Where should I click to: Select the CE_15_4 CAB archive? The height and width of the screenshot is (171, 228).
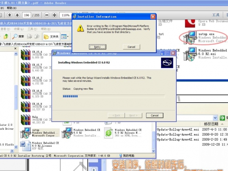(x=26, y=55)
